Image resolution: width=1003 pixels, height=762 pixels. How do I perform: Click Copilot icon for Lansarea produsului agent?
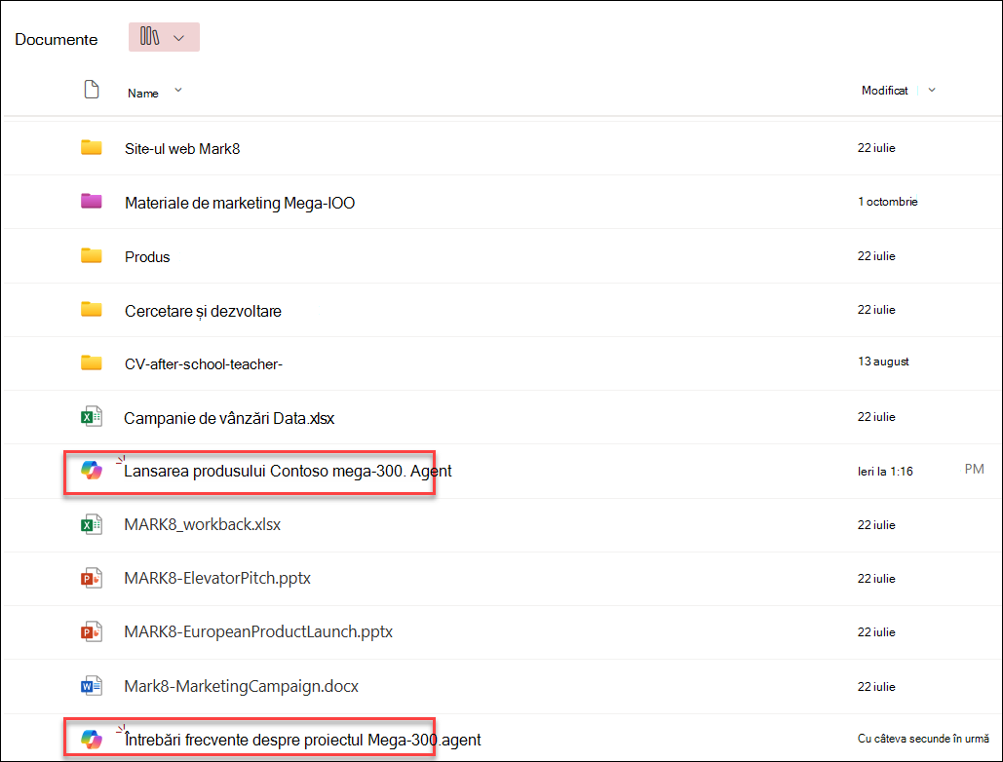[x=92, y=471]
